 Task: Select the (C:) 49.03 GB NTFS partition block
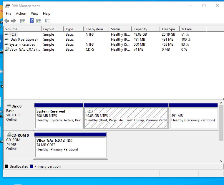126,118
